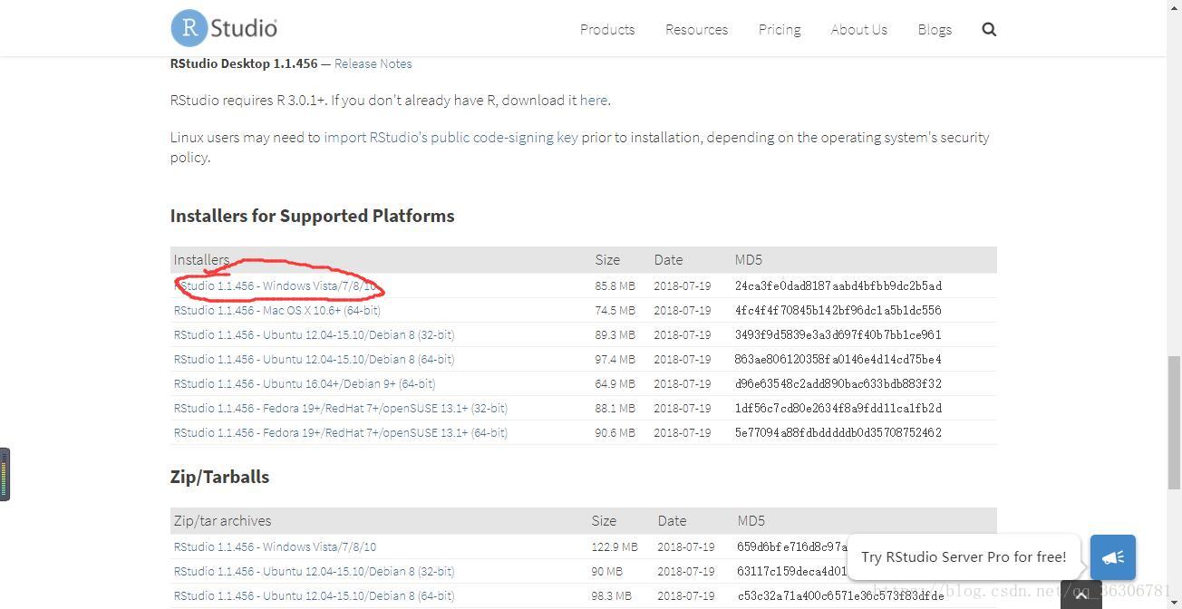The image size is (1182, 609).
Task: Click the megaphone chat icon button
Action: click(x=1113, y=556)
